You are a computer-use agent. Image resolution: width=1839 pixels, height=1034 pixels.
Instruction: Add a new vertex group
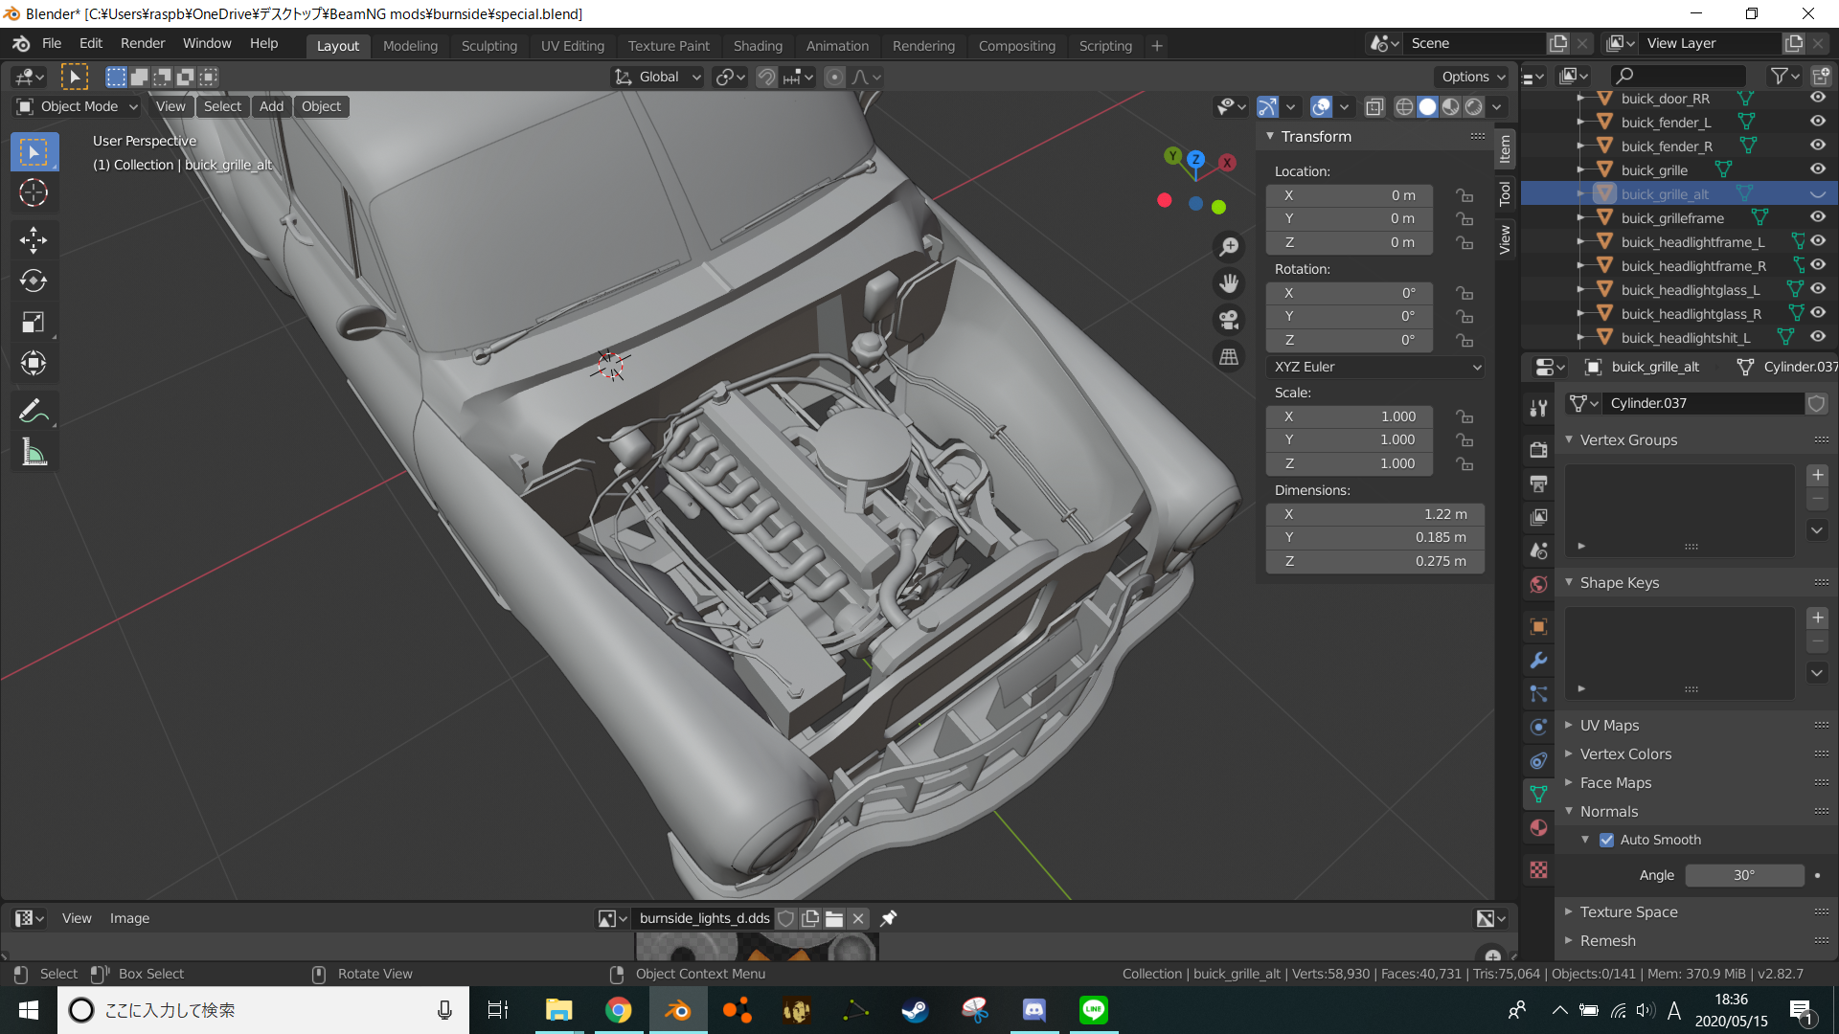1817,475
